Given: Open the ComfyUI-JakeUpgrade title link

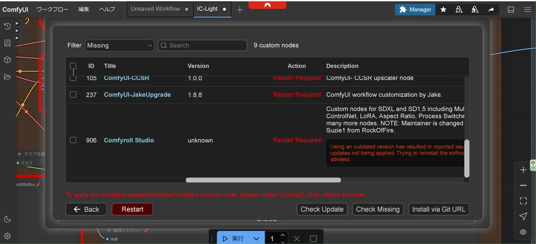Looking at the screenshot, I should coord(137,95).
